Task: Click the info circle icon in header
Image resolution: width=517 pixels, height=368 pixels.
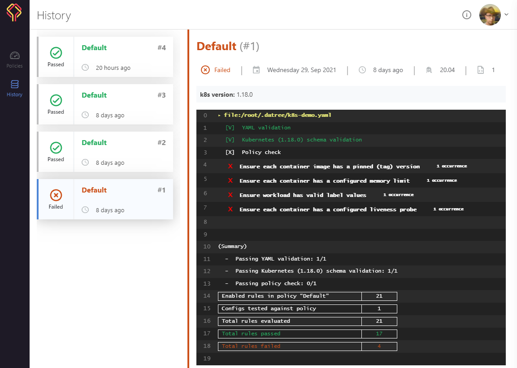Action: pyautogui.click(x=466, y=15)
